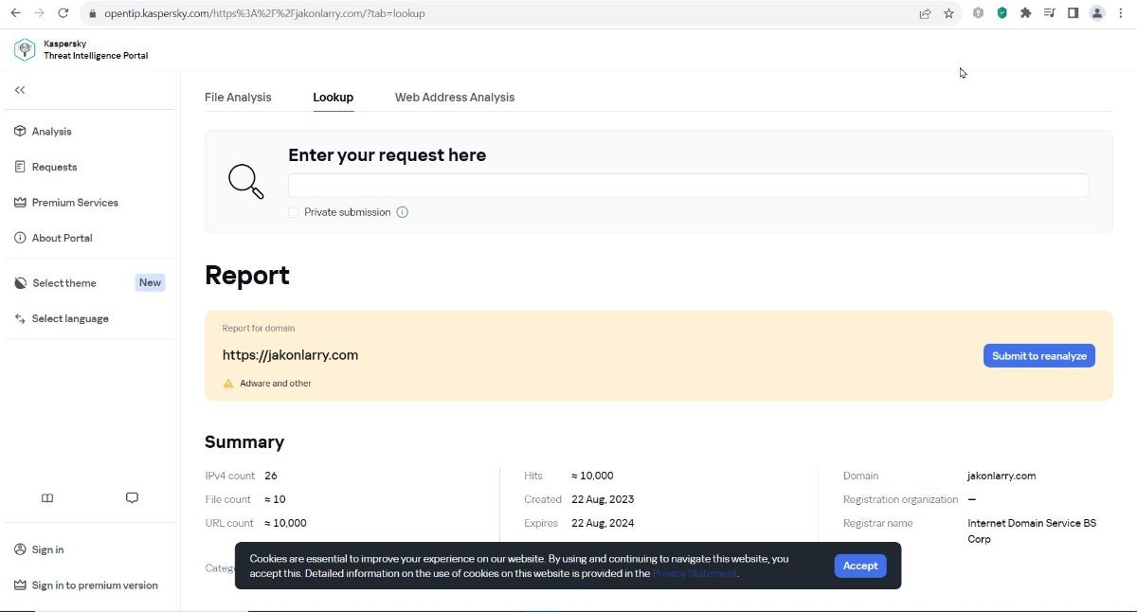Bookmark this page with the star icon
Viewport: 1137px width, 612px height.
coord(948,13)
